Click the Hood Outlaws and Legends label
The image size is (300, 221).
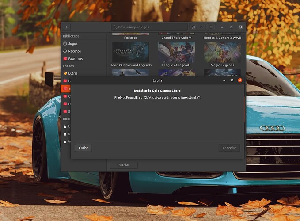pyautogui.click(x=130, y=65)
